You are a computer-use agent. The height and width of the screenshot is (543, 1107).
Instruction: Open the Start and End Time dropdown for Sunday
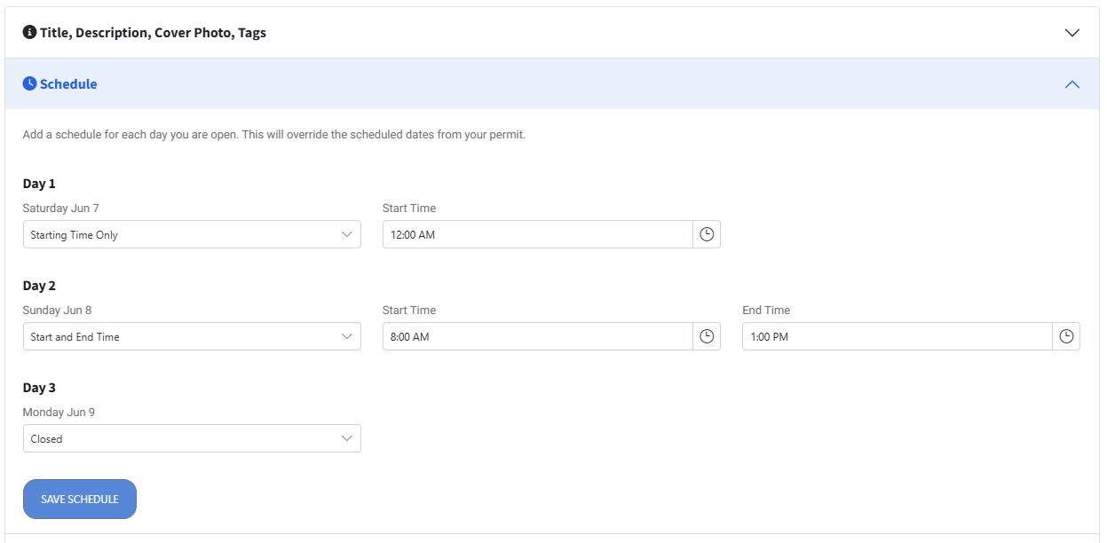[192, 336]
